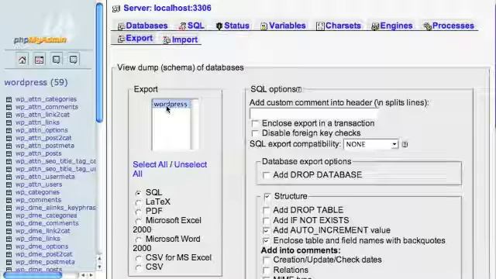Click table icon beside wp_dme_options
The height and width of the screenshot is (279, 496).
tap(9, 246)
